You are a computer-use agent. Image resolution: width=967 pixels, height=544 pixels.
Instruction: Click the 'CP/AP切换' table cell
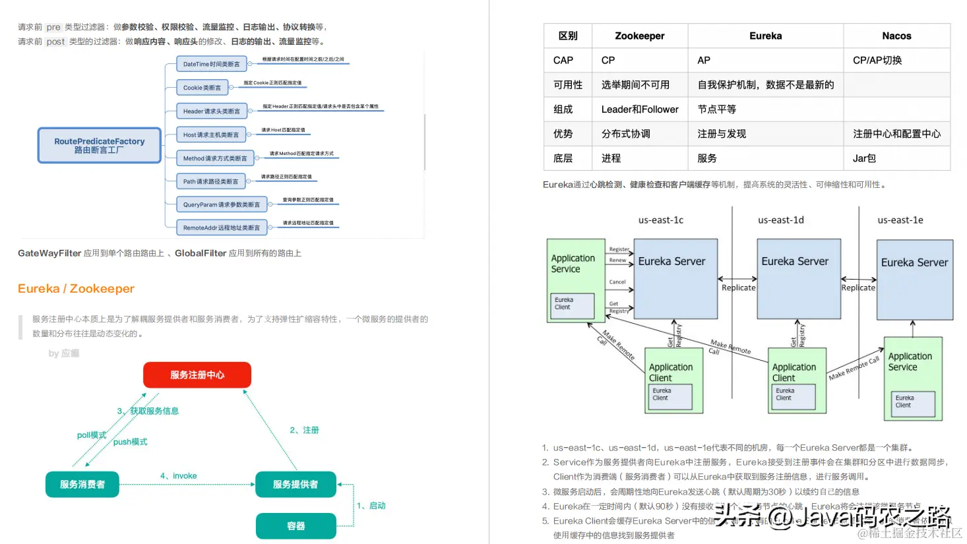(x=897, y=60)
